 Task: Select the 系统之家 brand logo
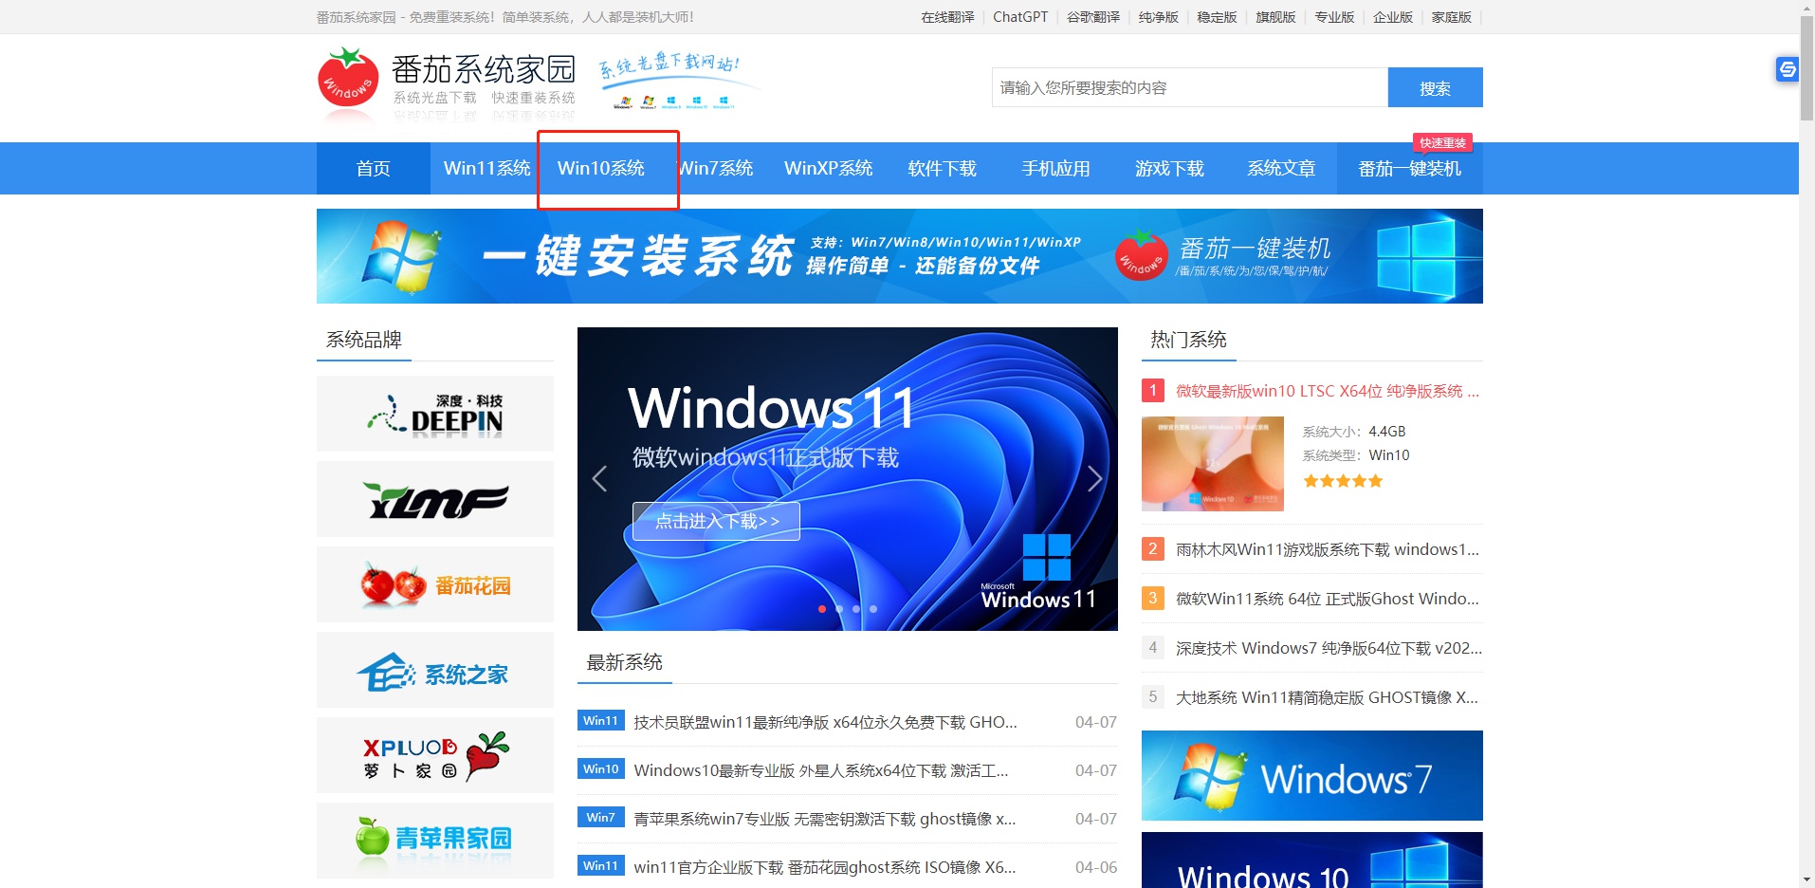pos(434,669)
